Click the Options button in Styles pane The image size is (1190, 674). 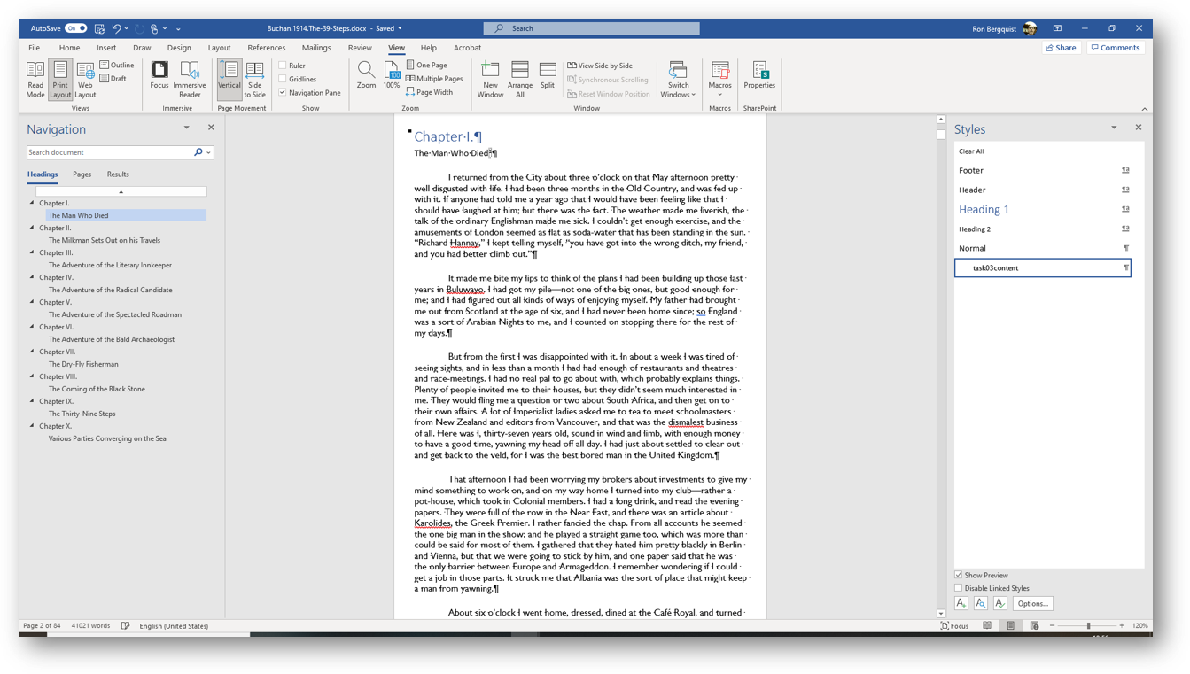pyautogui.click(x=1033, y=603)
